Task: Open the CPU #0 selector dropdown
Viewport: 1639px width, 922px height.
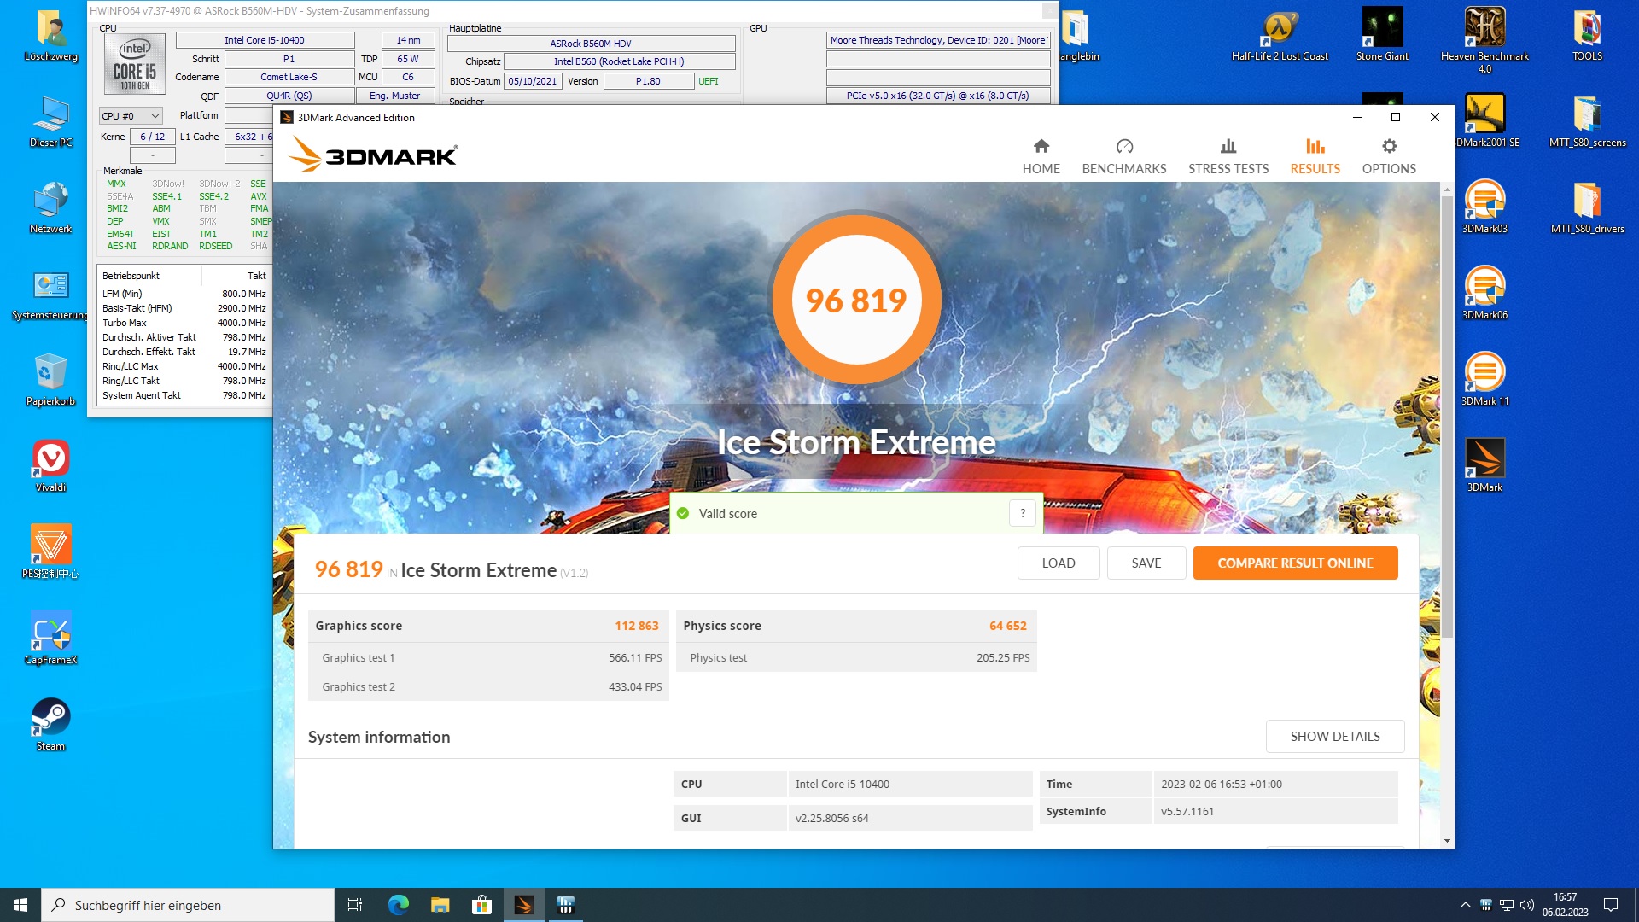Action: click(x=131, y=116)
